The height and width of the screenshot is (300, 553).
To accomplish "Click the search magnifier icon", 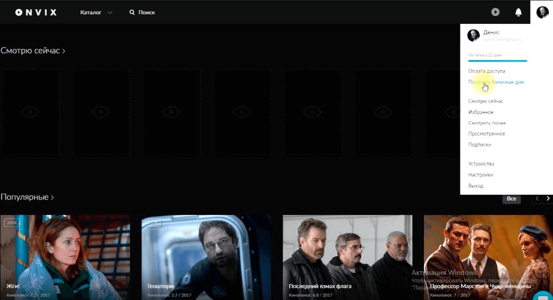I will [x=132, y=12].
